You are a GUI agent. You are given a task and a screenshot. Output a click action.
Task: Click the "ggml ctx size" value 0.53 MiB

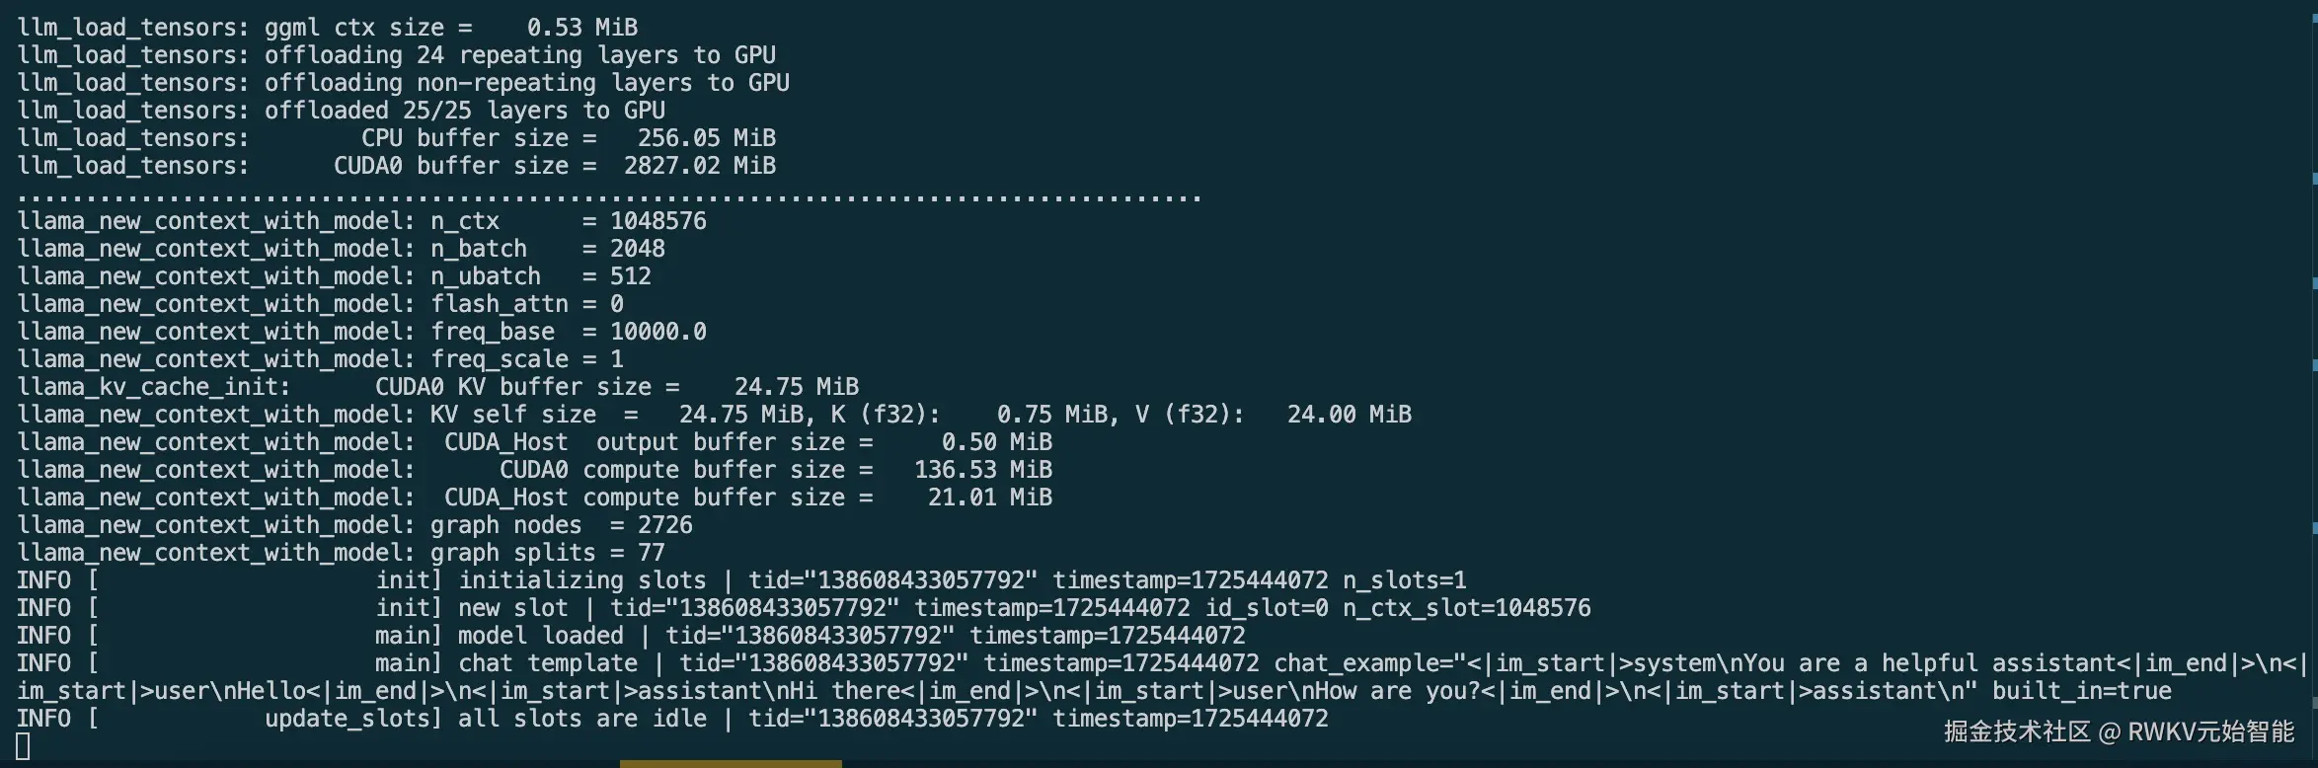click(x=581, y=28)
